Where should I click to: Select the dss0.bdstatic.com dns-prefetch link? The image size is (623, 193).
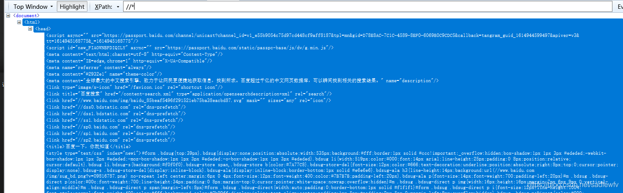(116, 107)
